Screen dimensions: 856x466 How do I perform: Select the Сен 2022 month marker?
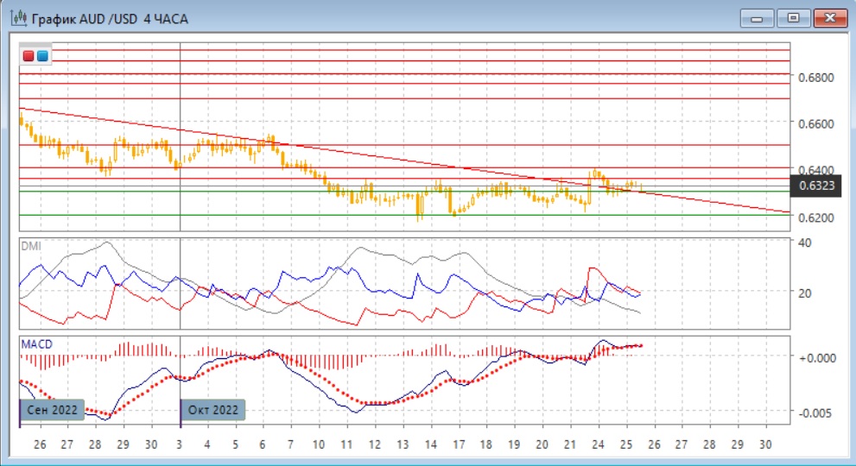tap(53, 410)
